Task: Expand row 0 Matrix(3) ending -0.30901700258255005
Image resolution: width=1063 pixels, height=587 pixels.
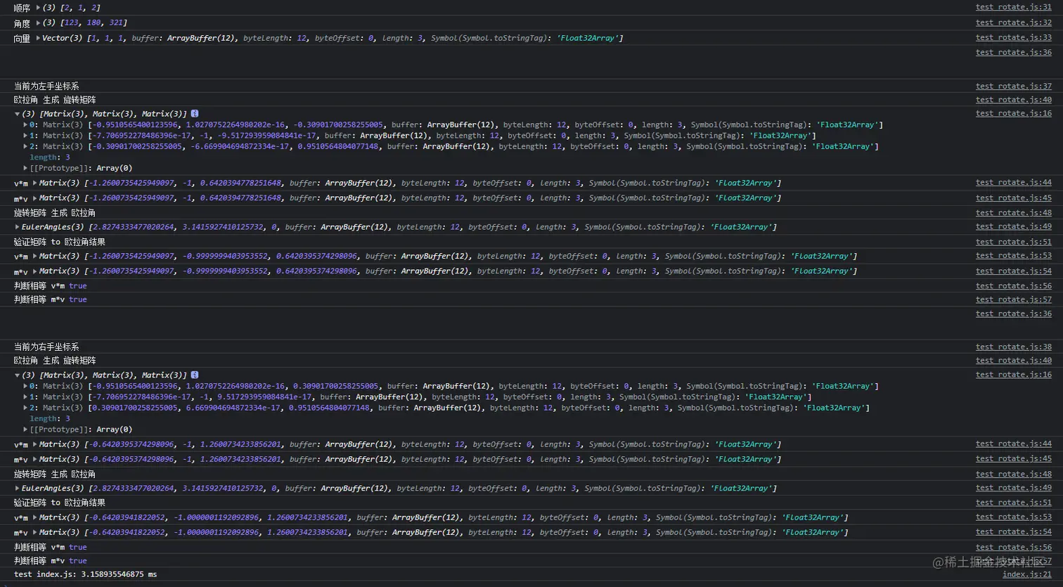Action: tap(25, 125)
